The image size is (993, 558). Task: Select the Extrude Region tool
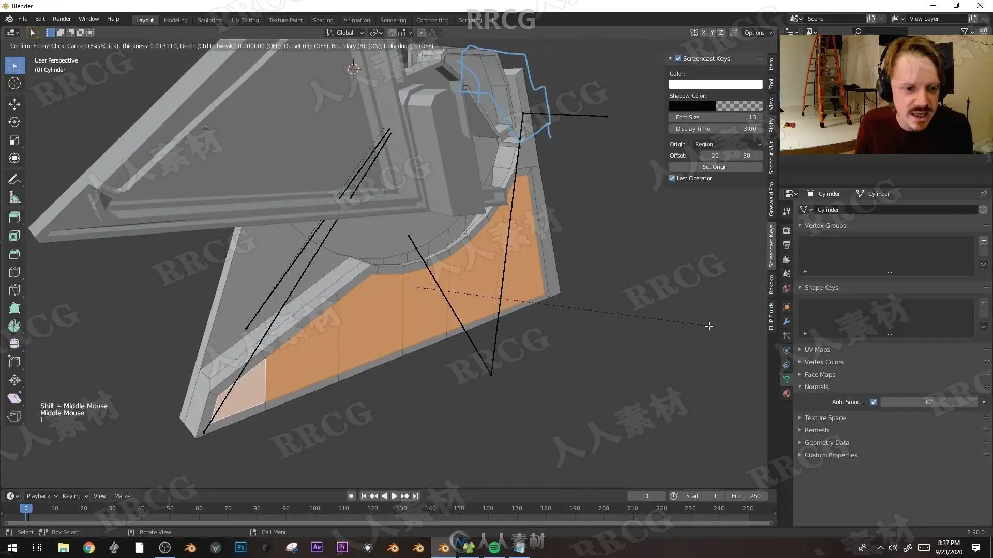(14, 218)
